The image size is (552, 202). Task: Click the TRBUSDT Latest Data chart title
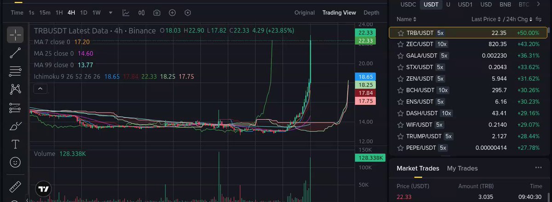(94, 31)
